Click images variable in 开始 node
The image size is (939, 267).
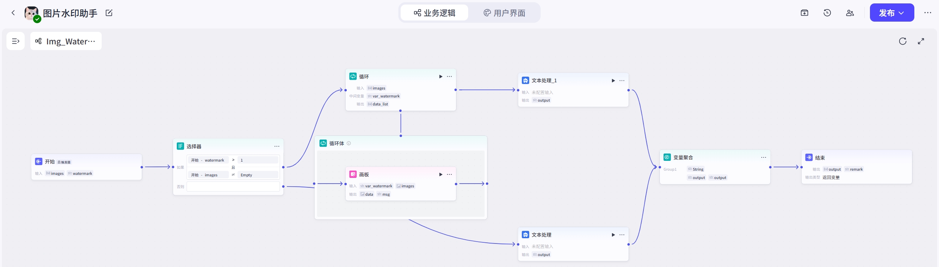(55, 173)
